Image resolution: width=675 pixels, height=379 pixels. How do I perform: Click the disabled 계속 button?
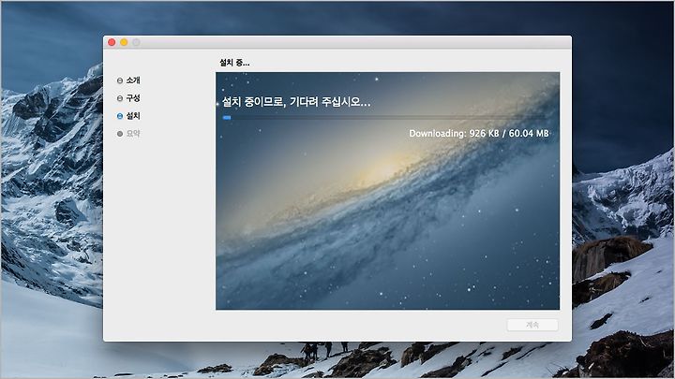532,325
